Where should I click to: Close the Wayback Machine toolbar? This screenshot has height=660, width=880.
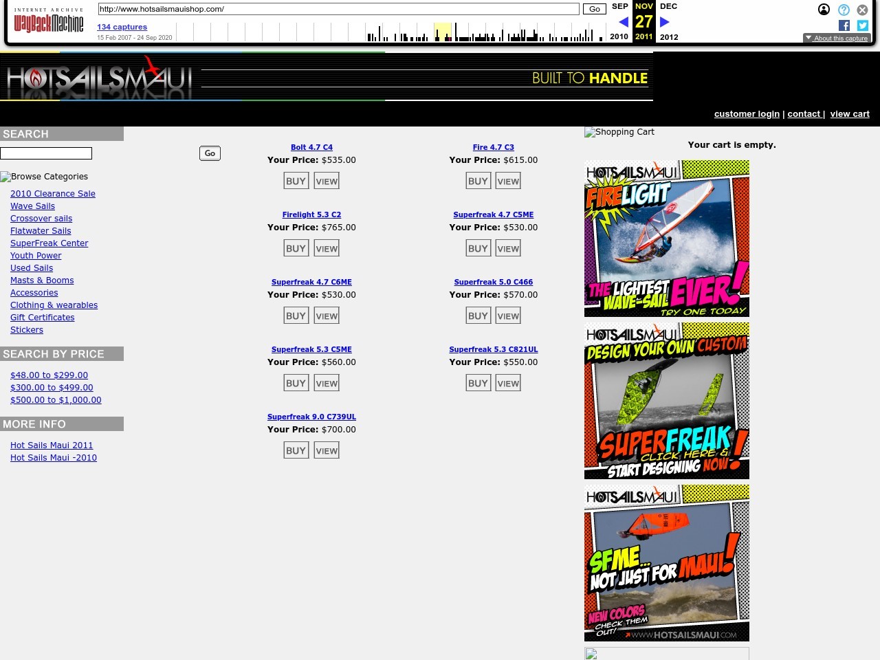pyautogui.click(x=862, y=10)
